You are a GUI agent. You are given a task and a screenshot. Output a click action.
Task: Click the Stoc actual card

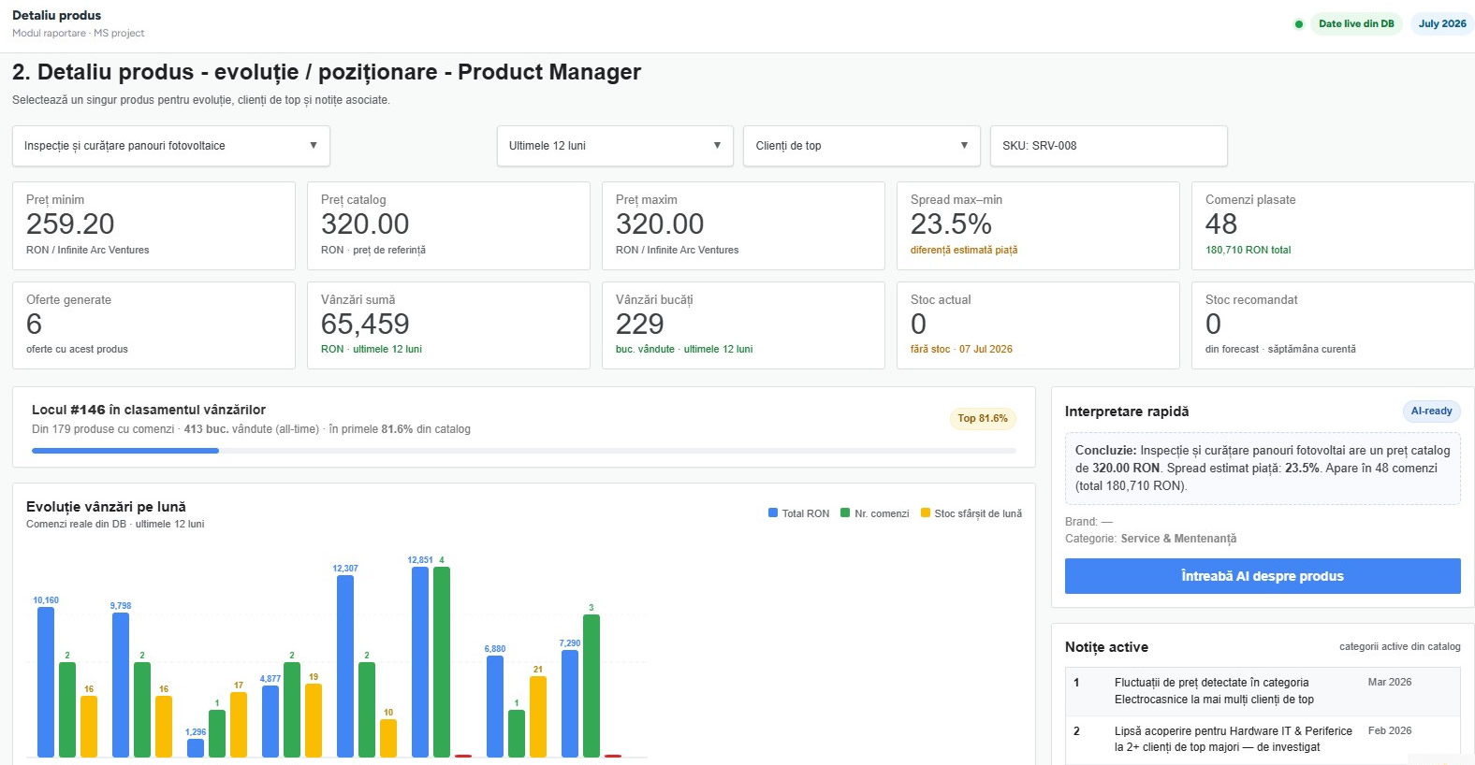click(1038, 325)
